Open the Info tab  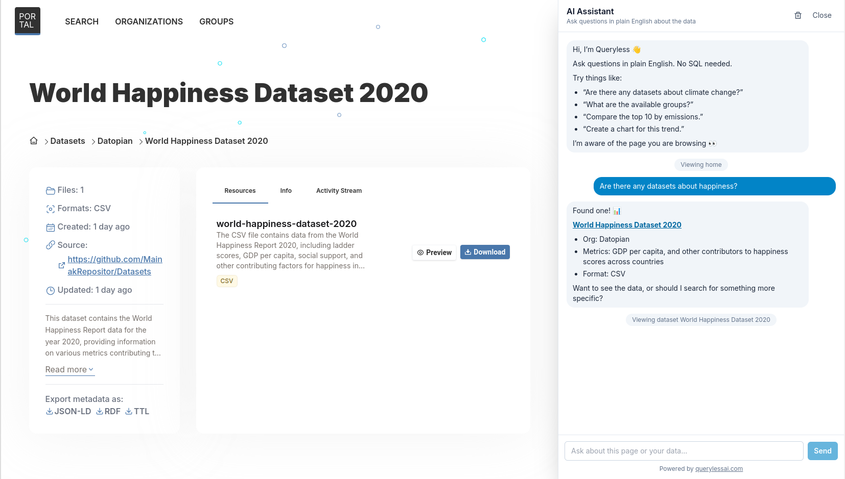(286, 190)
